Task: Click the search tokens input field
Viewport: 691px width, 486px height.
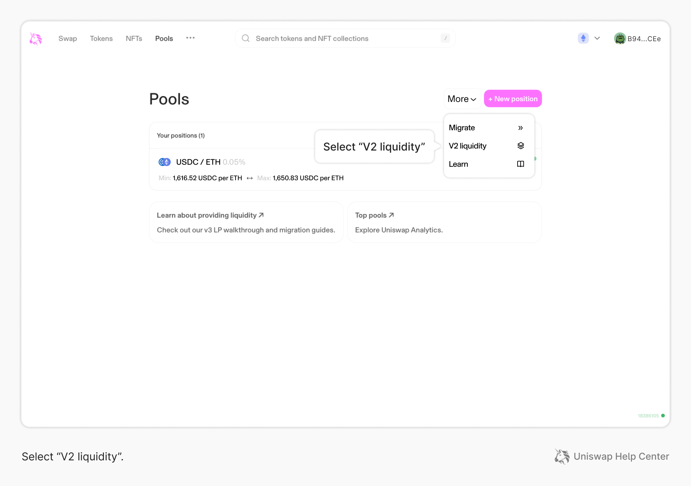Action: tap(337, 38)
